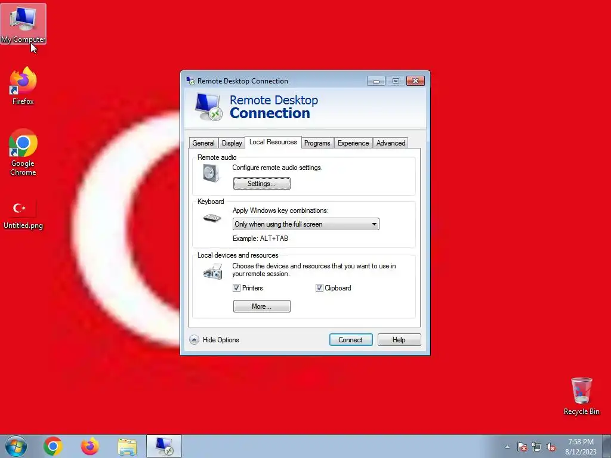Image resolution: width=611 pixels, height=458 pixels.
Task: Click the remote audio speaker icon
Action: point(212,173)
